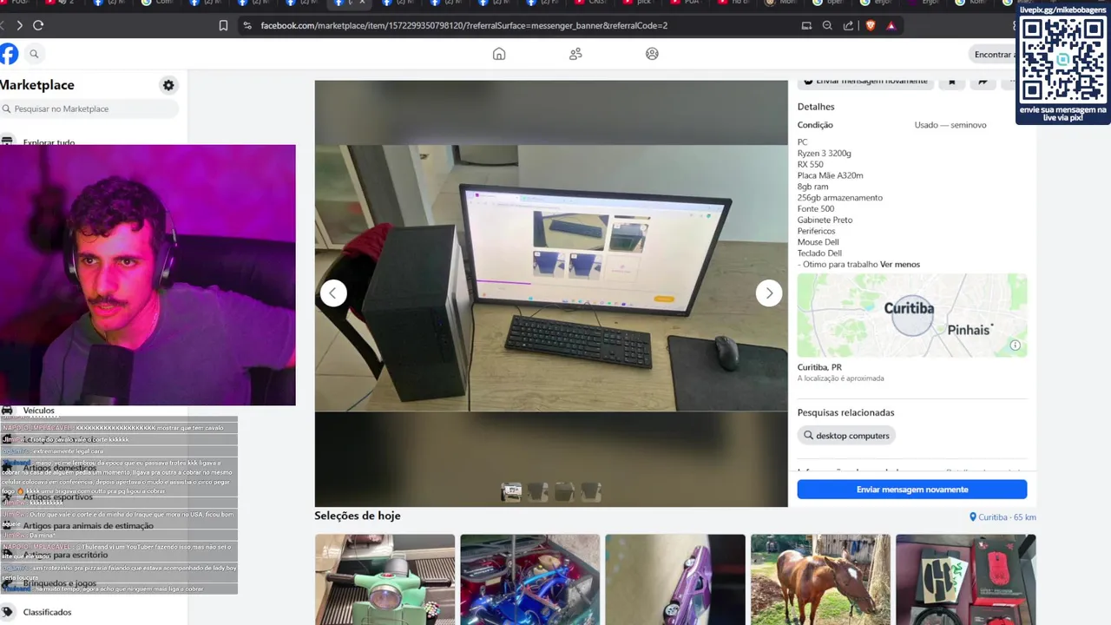The height and width of the screenshot is (625, 1111).
Task: Select first photo thumbnail
Action: [x=511, y=492]
